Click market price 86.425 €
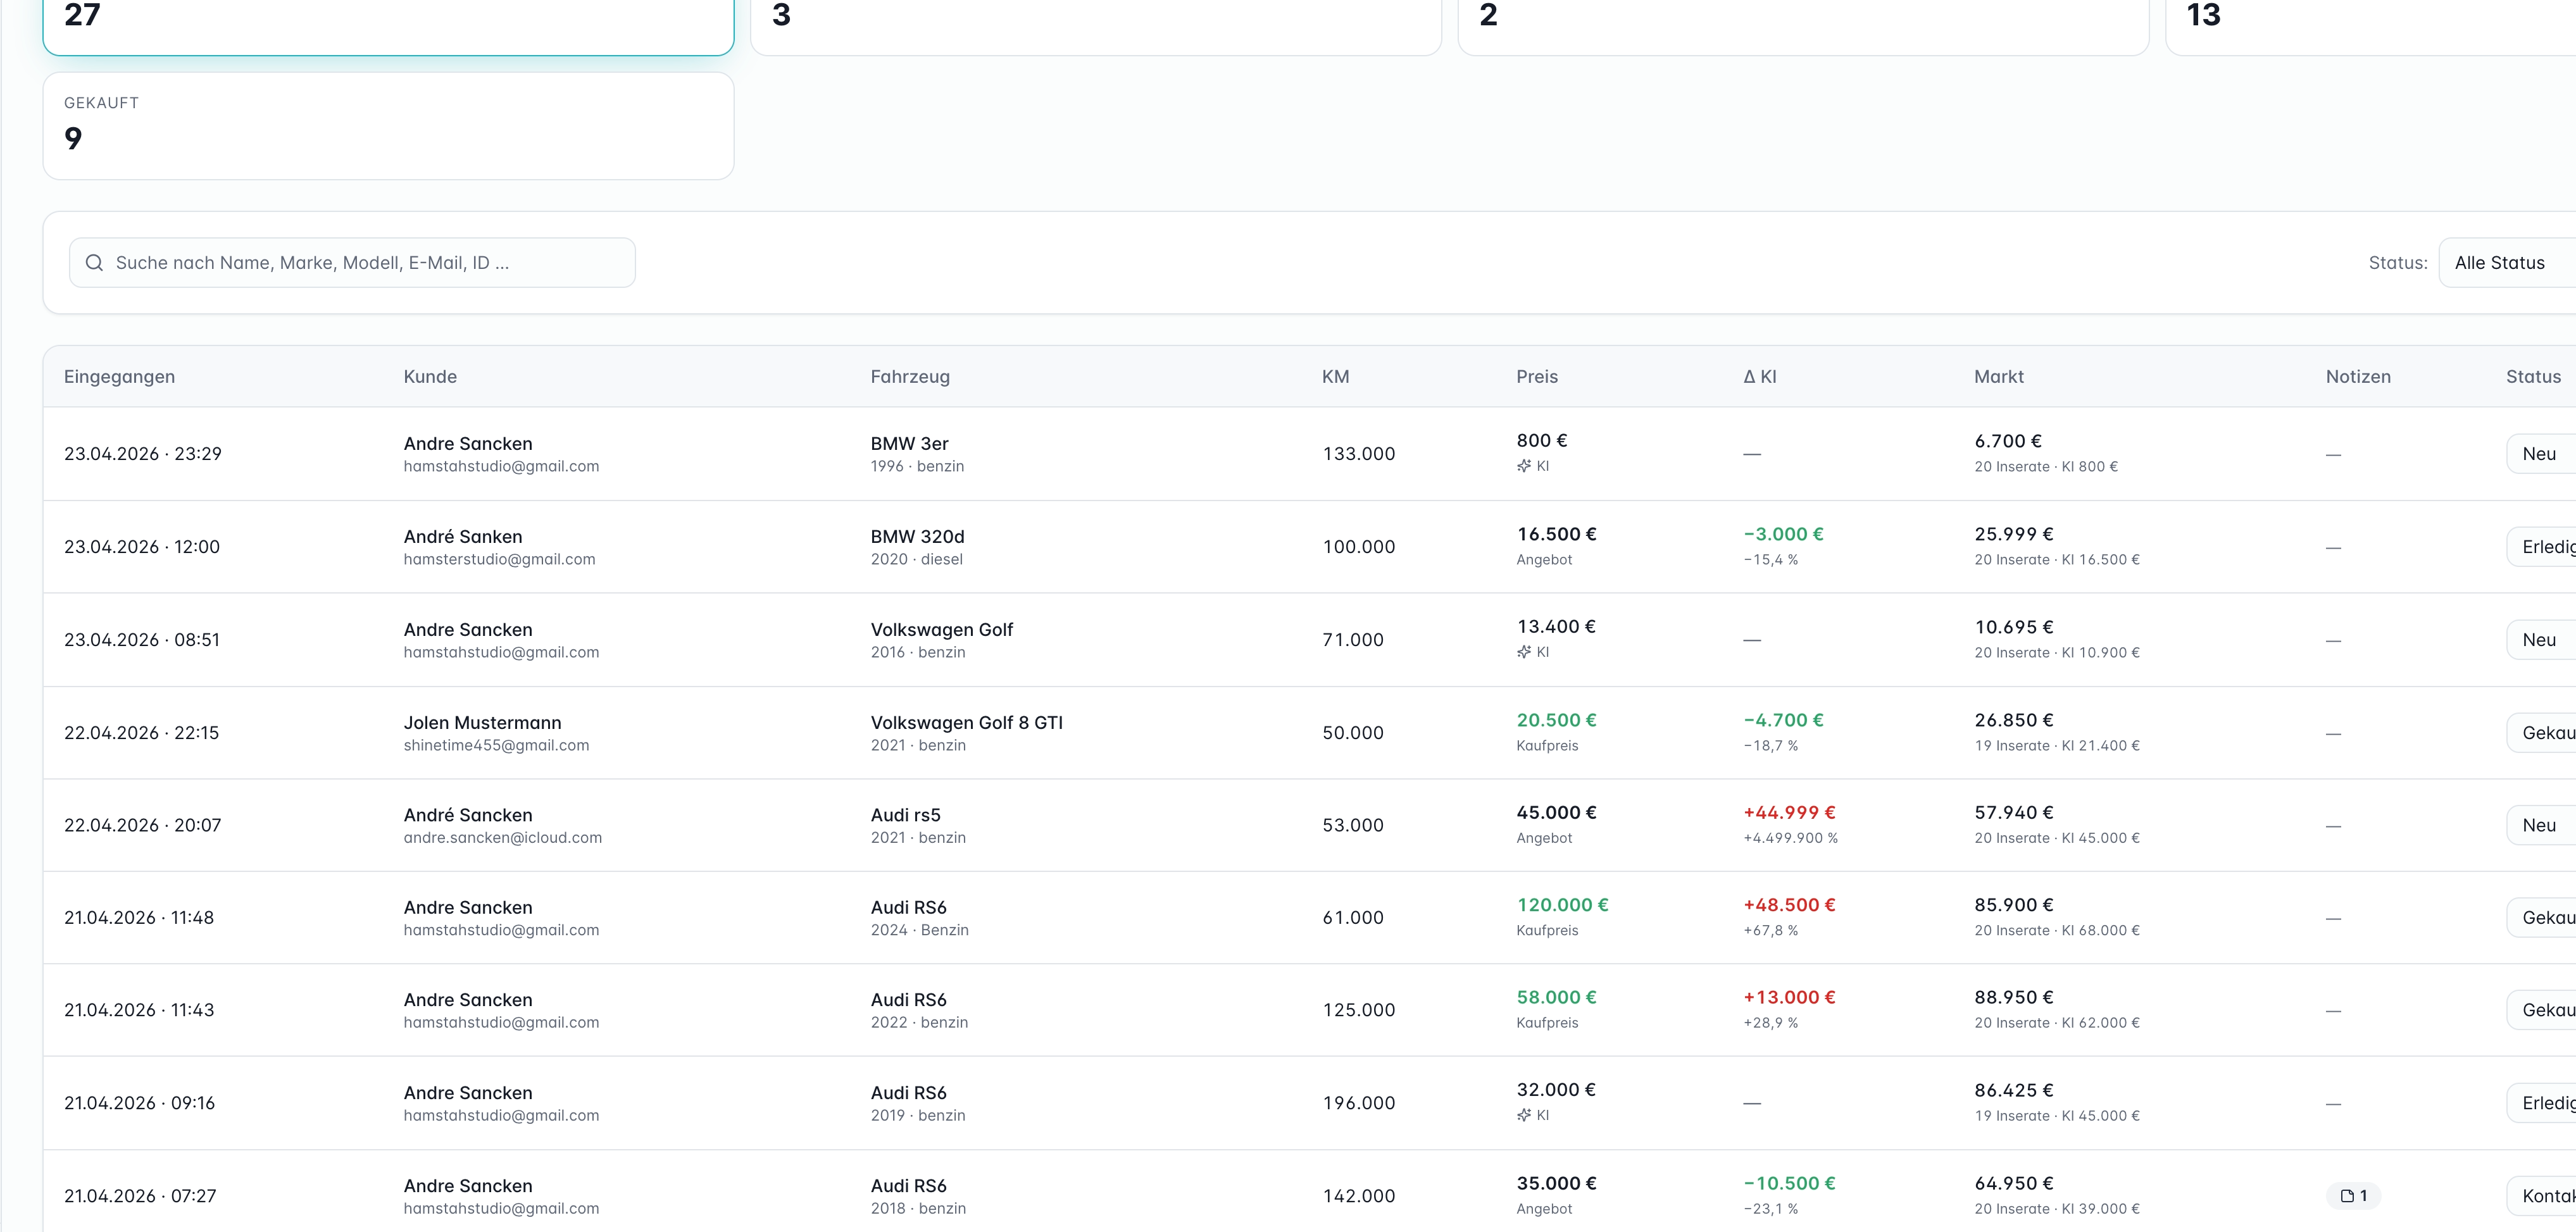This screenshot has width=2576, height=1232. [x=2013, y=1090]
